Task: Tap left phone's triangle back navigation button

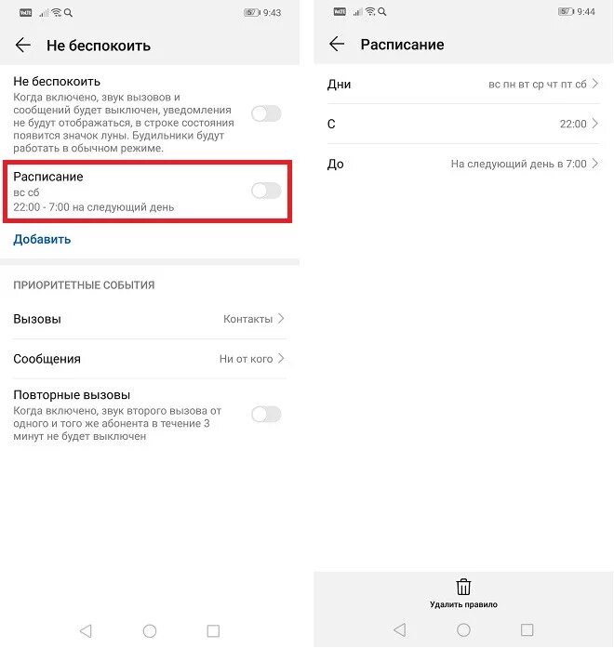Action: pyautogui.click(x=86, y=630)
